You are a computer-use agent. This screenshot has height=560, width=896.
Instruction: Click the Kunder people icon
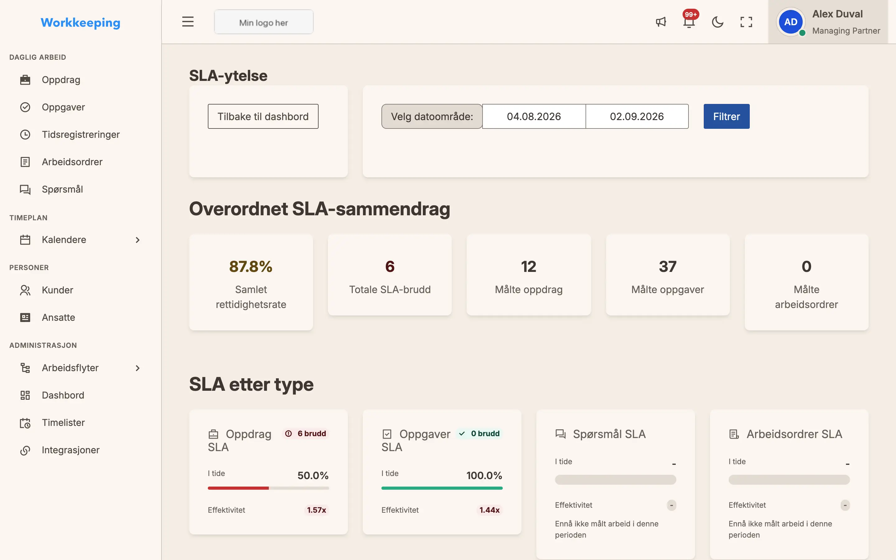tap(25, 290)
